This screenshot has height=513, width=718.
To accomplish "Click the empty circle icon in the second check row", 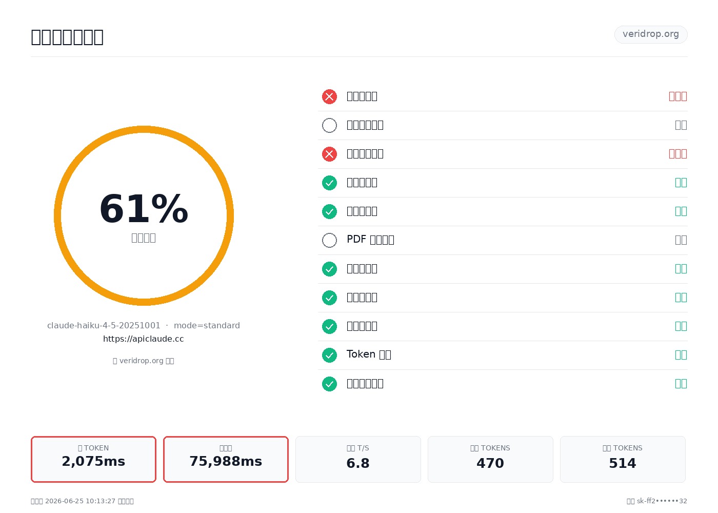I will point(329,125).
